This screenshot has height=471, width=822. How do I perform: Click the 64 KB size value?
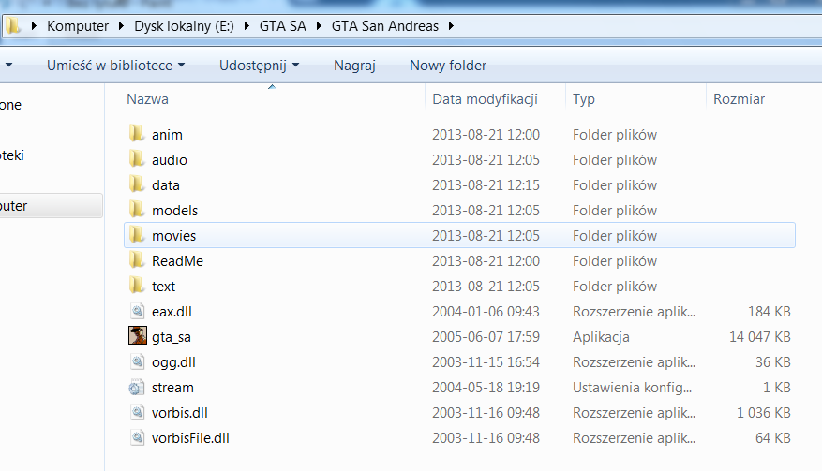click(x=772, y=438)
